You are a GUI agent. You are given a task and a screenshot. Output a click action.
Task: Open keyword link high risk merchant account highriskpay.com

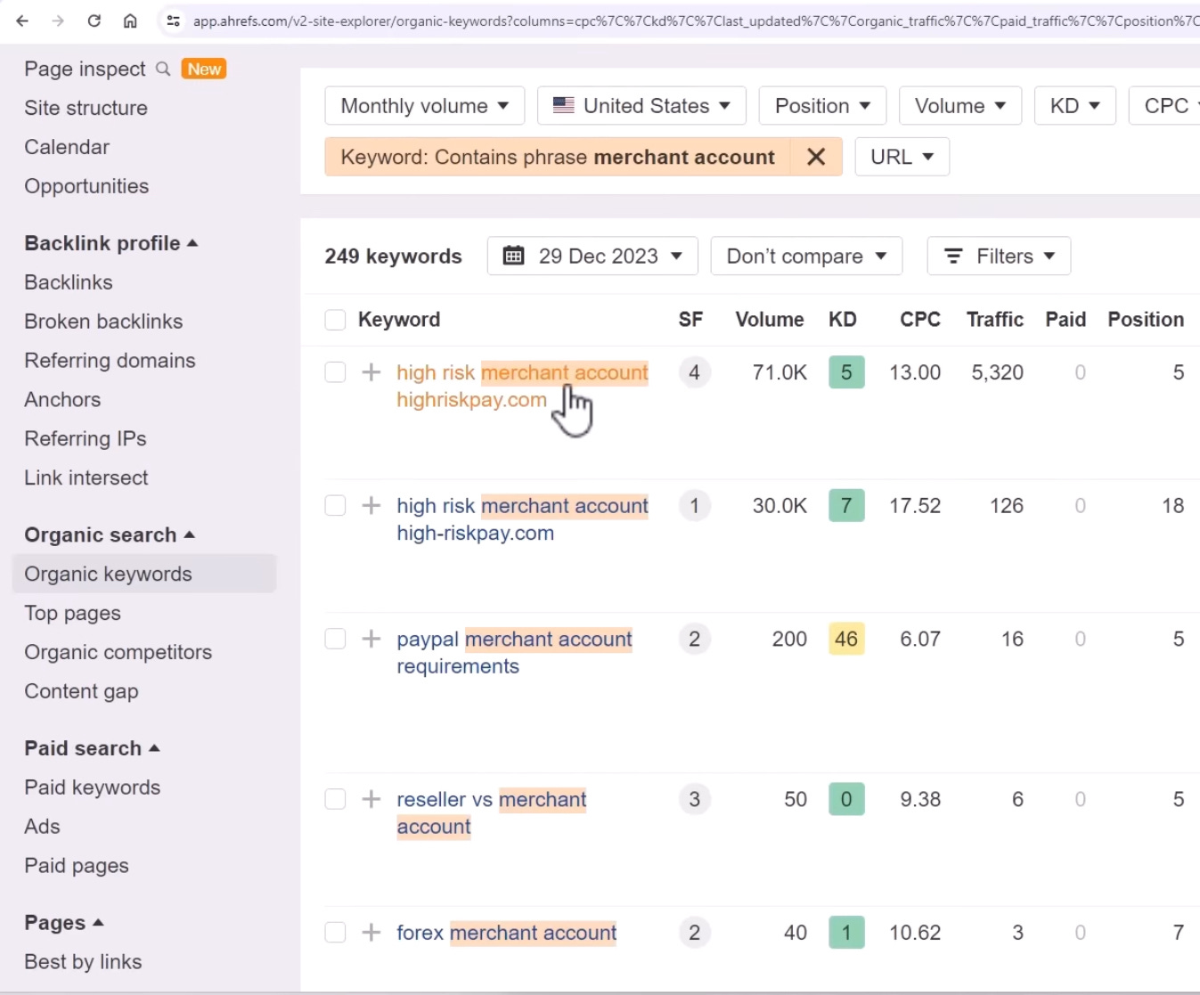[x=522, y=386]
